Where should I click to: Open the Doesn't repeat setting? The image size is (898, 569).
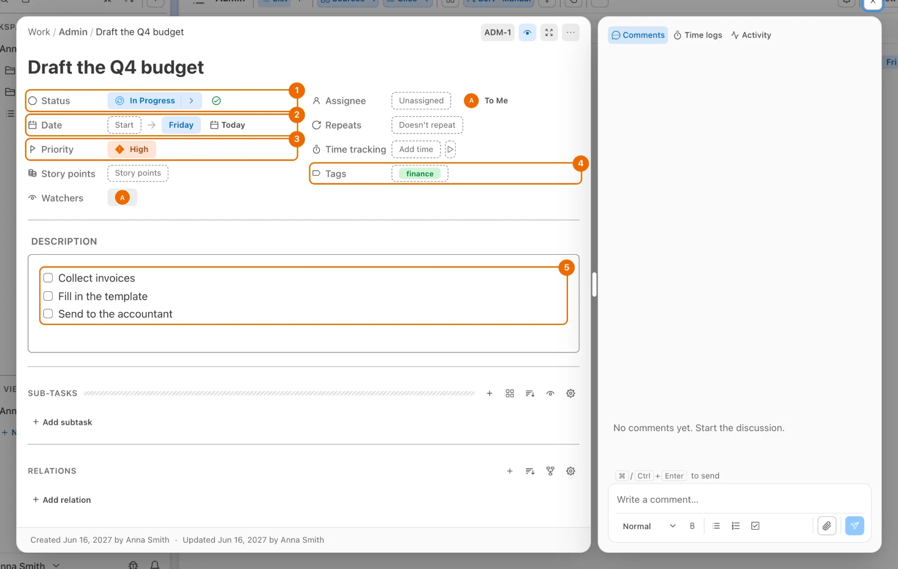(x=427, y=125)
